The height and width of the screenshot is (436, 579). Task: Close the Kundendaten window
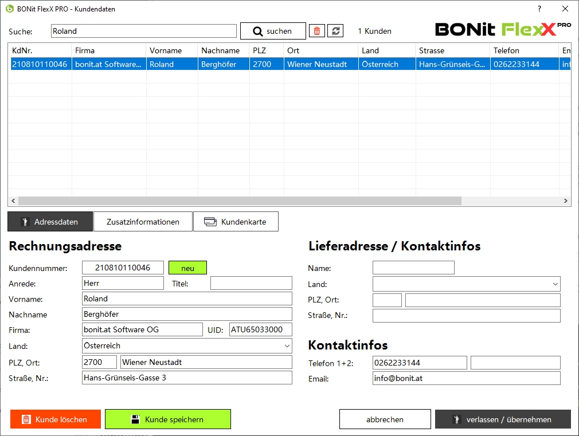[565, 9]
